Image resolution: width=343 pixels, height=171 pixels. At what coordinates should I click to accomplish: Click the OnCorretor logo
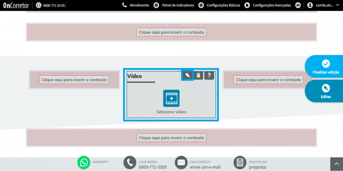point(16,5)
